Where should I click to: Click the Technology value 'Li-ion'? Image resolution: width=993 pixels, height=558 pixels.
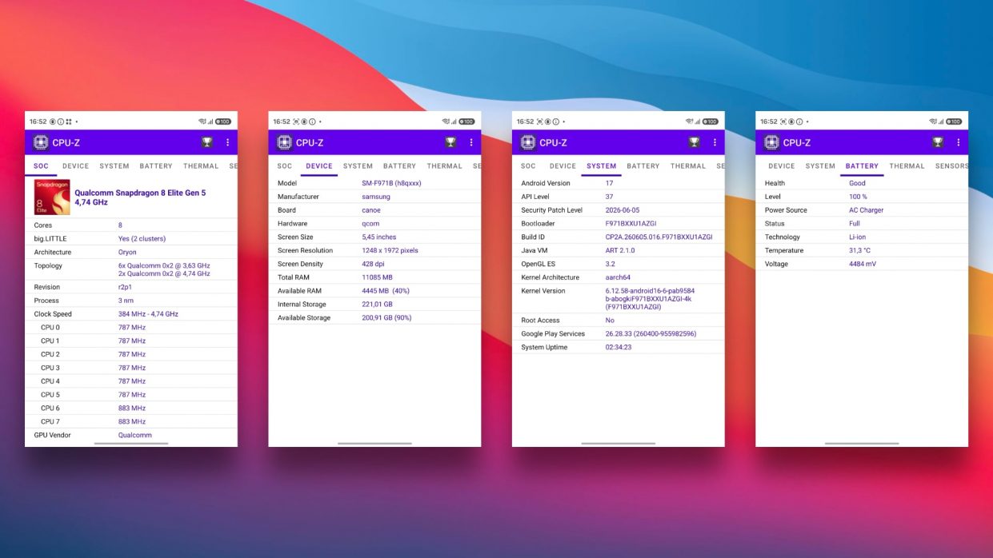857,237
